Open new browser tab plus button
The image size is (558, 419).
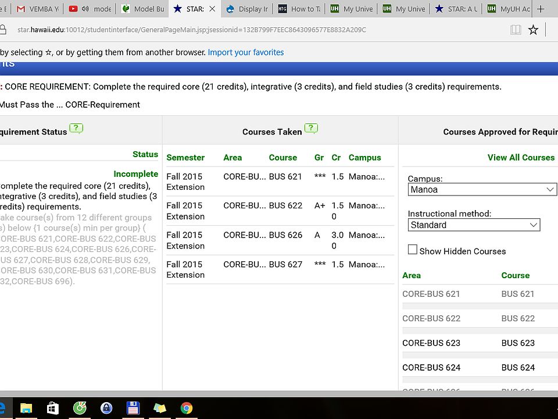pyautogui.click(x=541, y=9)
